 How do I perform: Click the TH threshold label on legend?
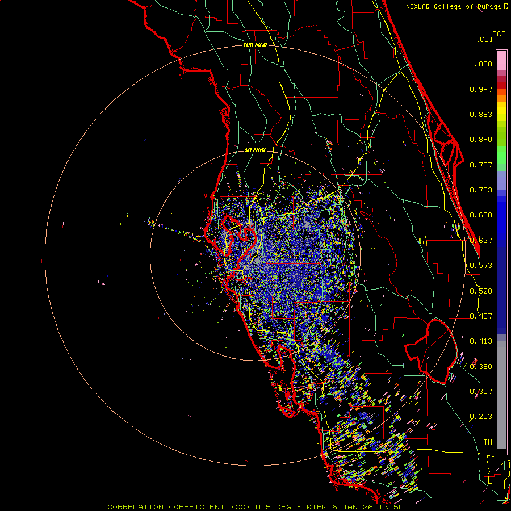(488, 442)
